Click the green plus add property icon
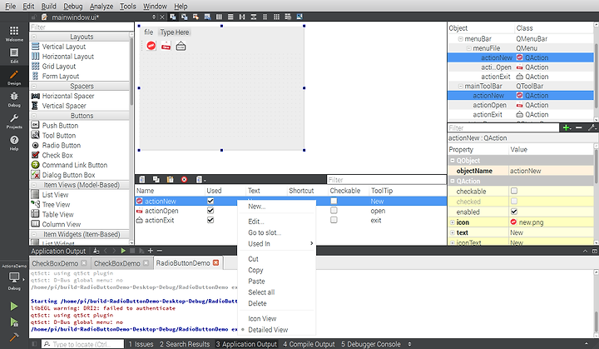 pyautogui.click(x=567, y=127)
